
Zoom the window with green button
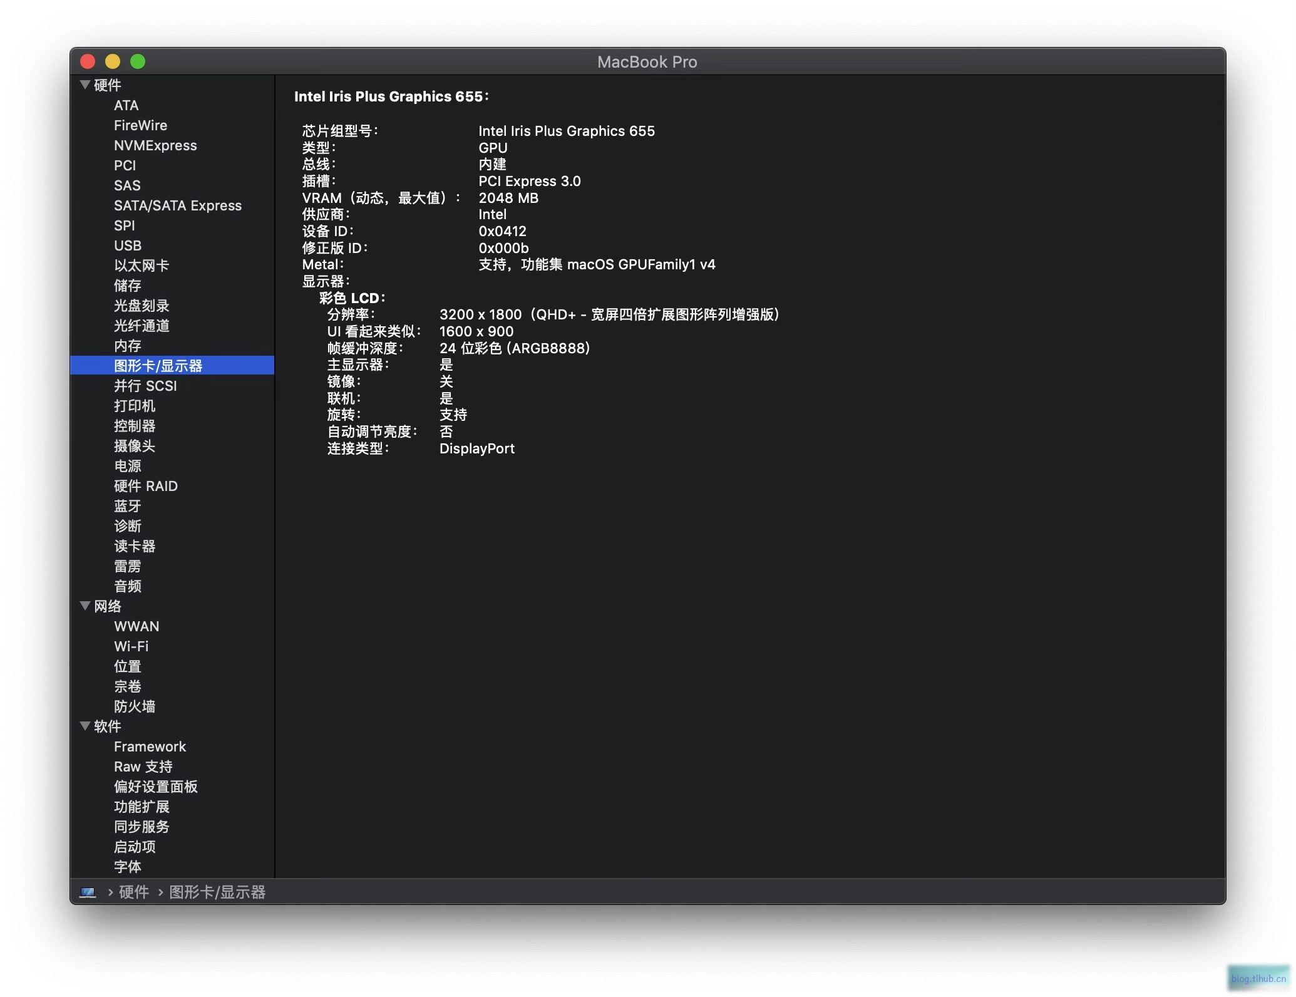pyautogui.click(x=138, y=61)
